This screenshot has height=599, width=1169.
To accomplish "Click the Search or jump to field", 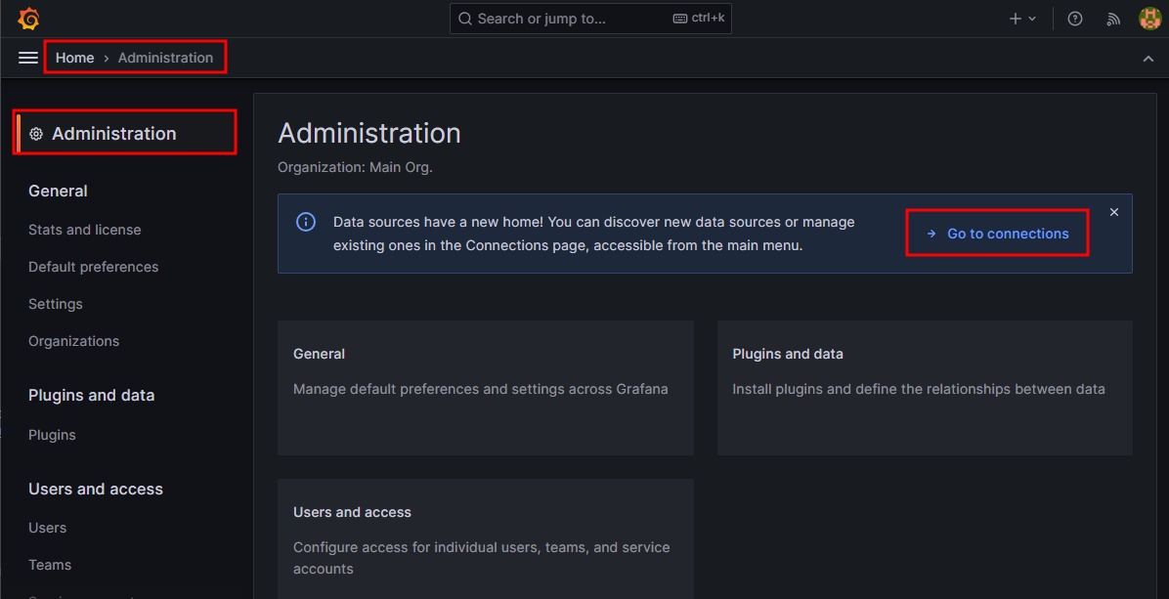I will coord(590,19).
